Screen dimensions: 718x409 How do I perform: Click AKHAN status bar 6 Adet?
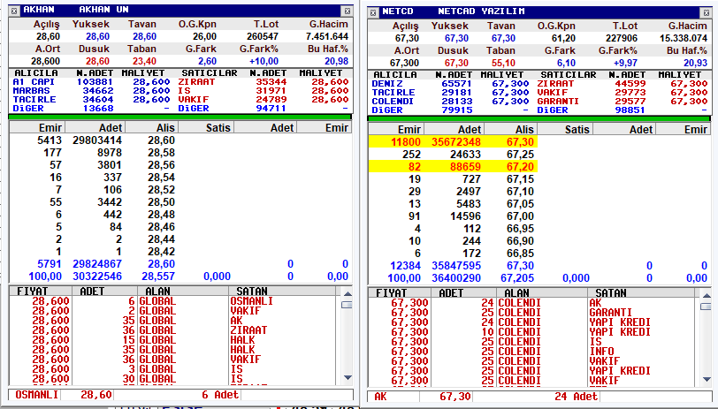[220, 395]
